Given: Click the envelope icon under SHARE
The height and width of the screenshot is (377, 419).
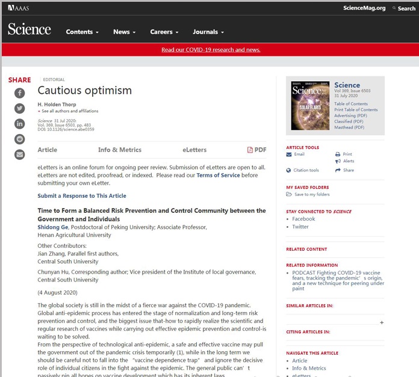Looking at the screenshot, I should click(20, 155).
